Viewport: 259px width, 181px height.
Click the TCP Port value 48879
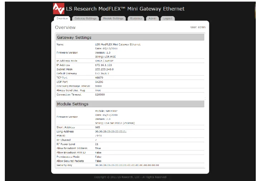point(99,78)
